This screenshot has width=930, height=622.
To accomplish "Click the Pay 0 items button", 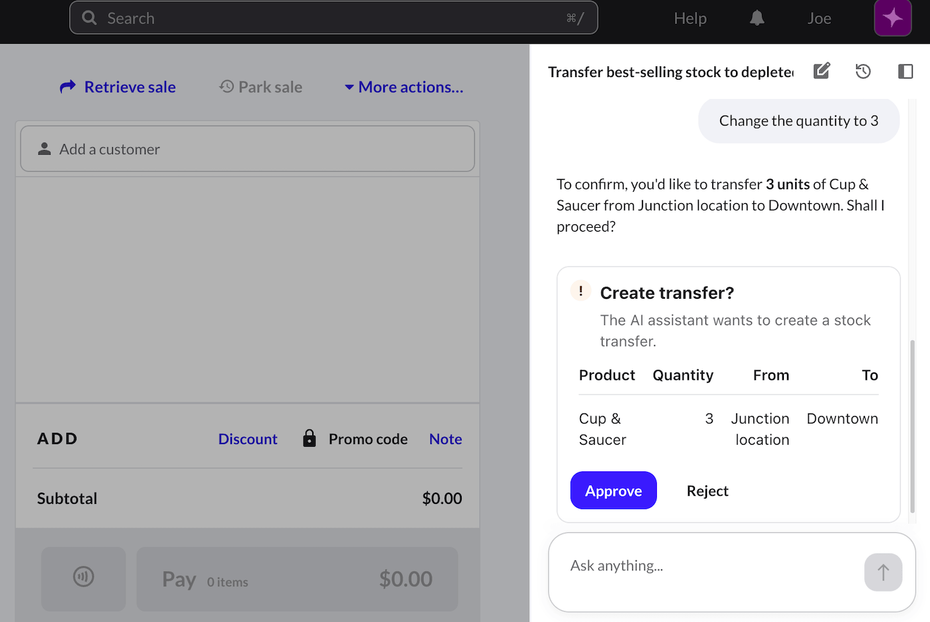I will click(x=297, y=579).
